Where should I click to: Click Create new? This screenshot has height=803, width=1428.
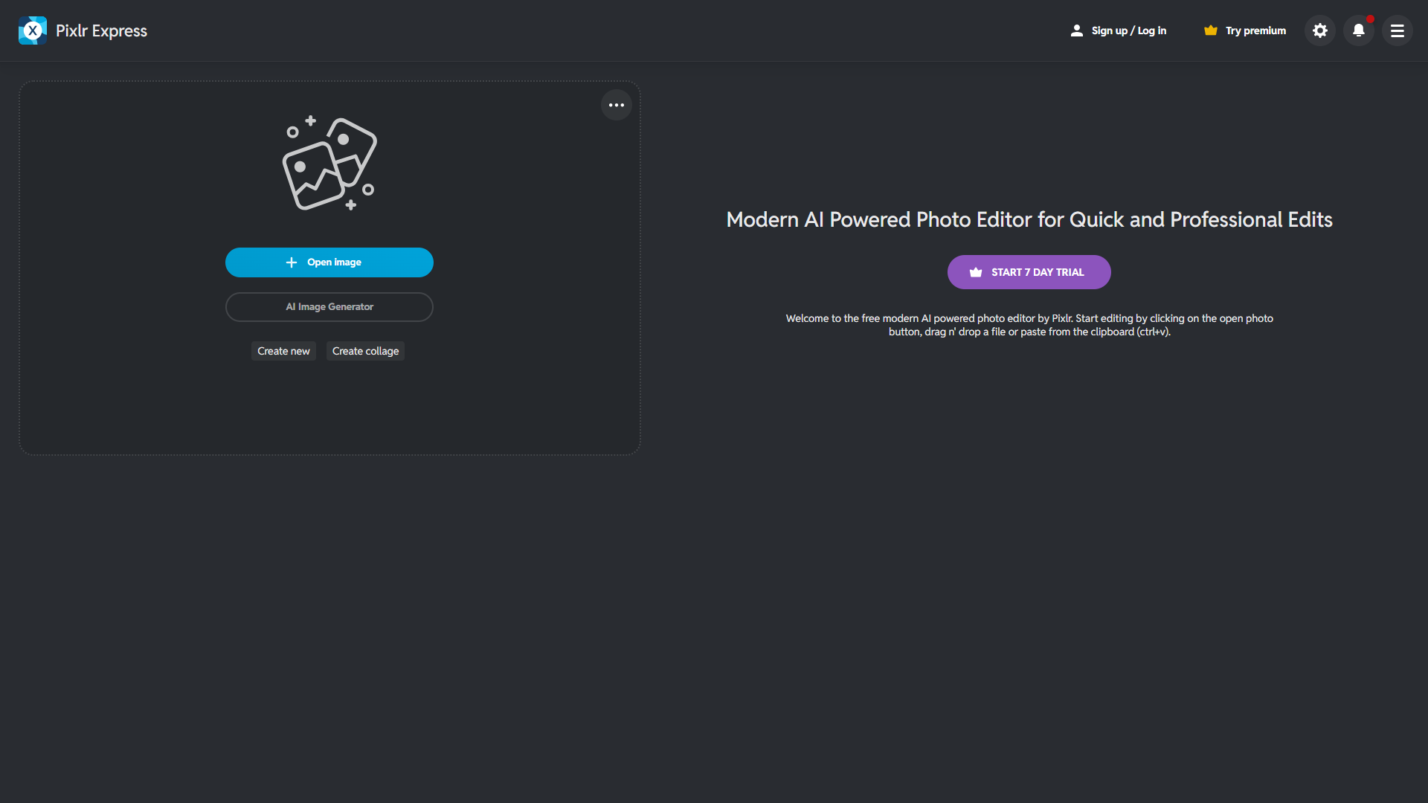(x=283, y=351)
